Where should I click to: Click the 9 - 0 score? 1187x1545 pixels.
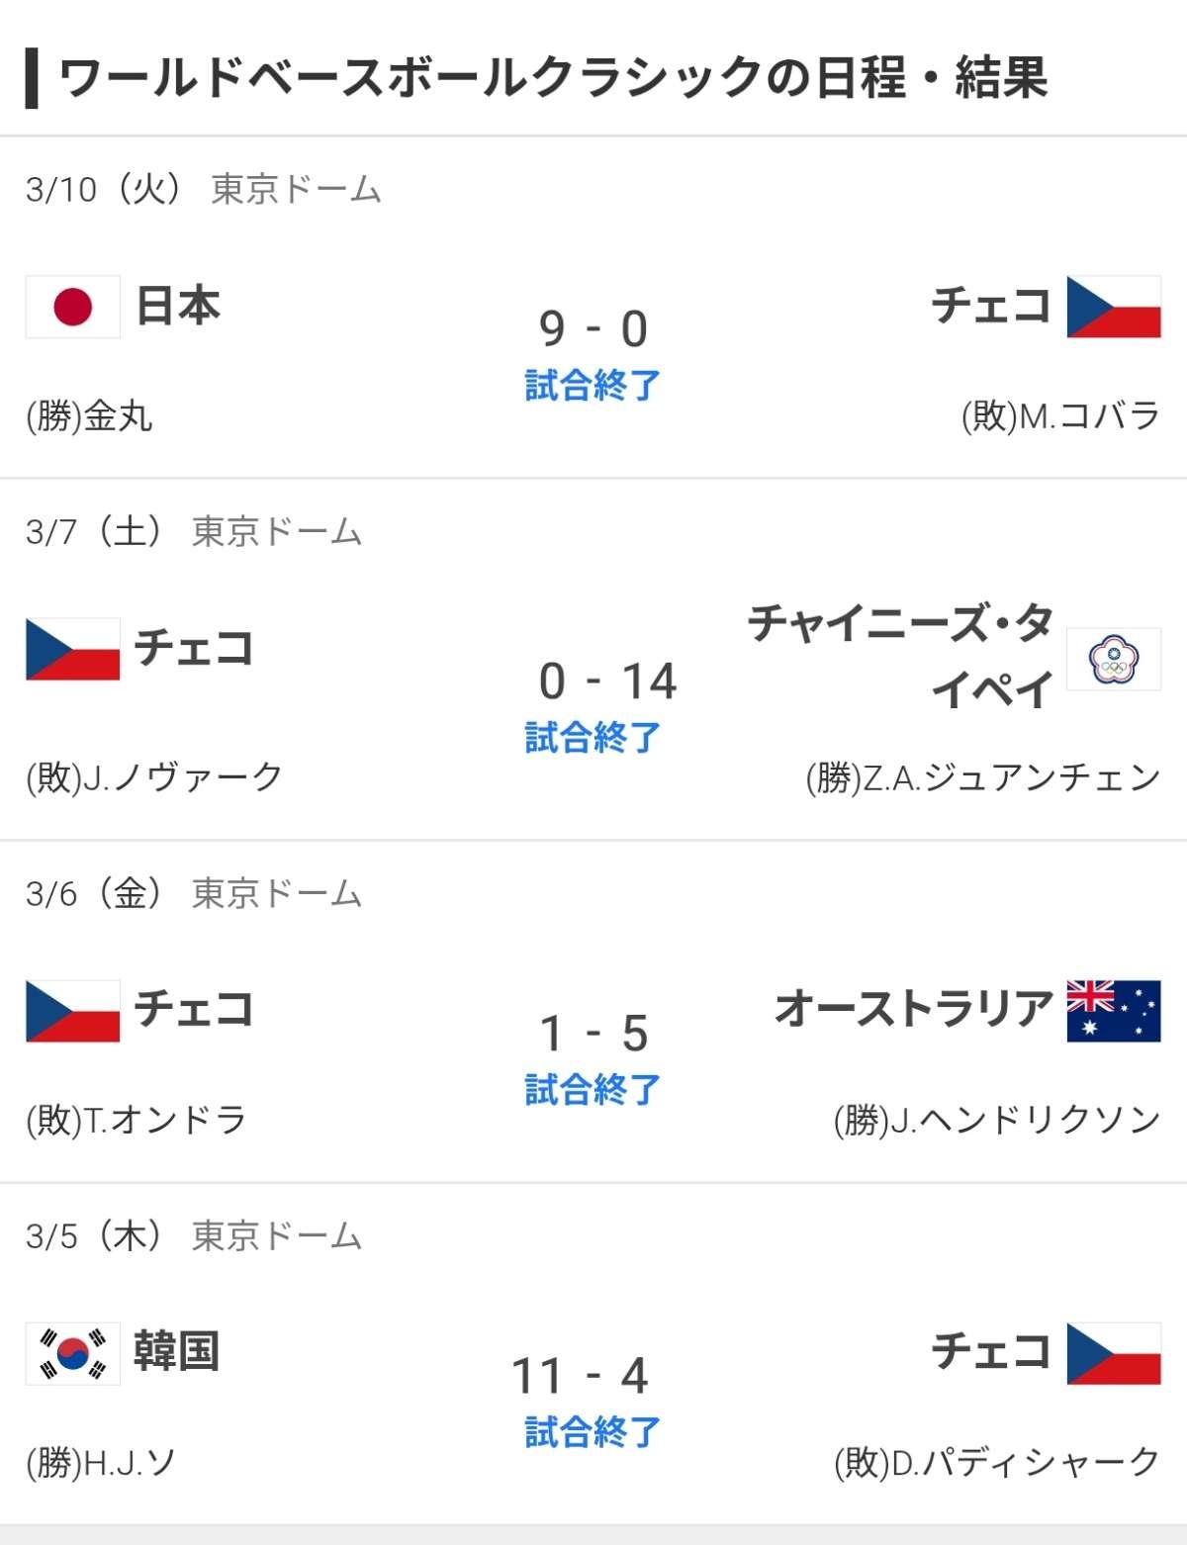(x=593, y=329)
